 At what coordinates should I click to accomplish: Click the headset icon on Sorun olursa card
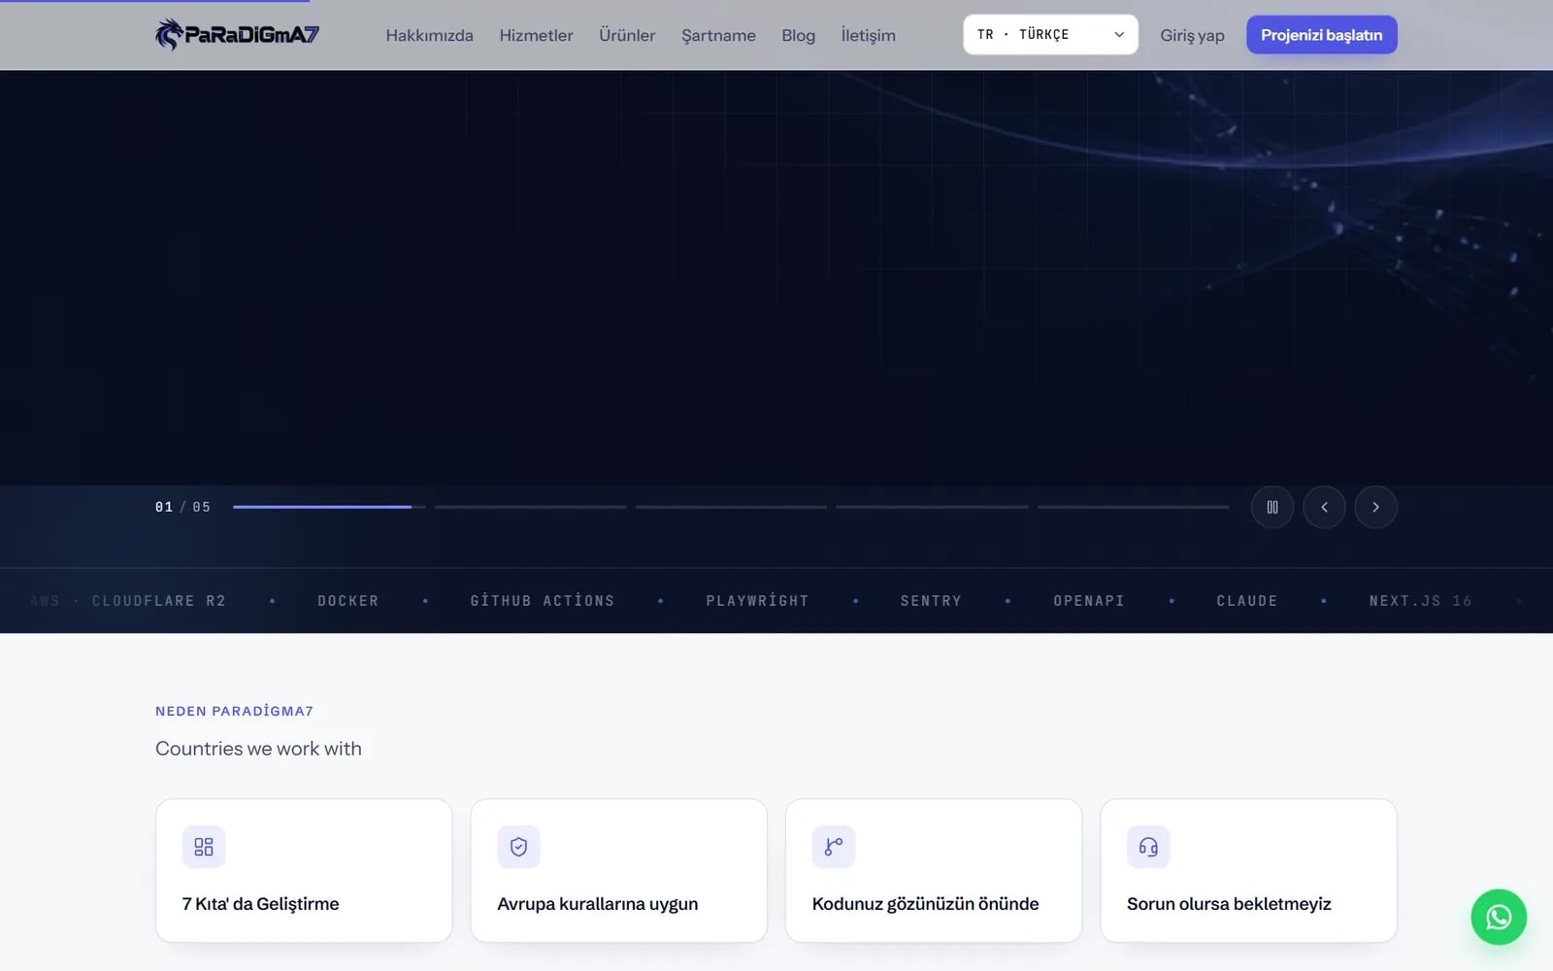pos(1148,847)
